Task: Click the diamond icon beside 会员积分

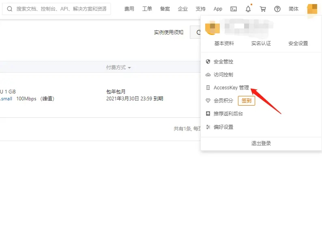Action: coord(208,101)
